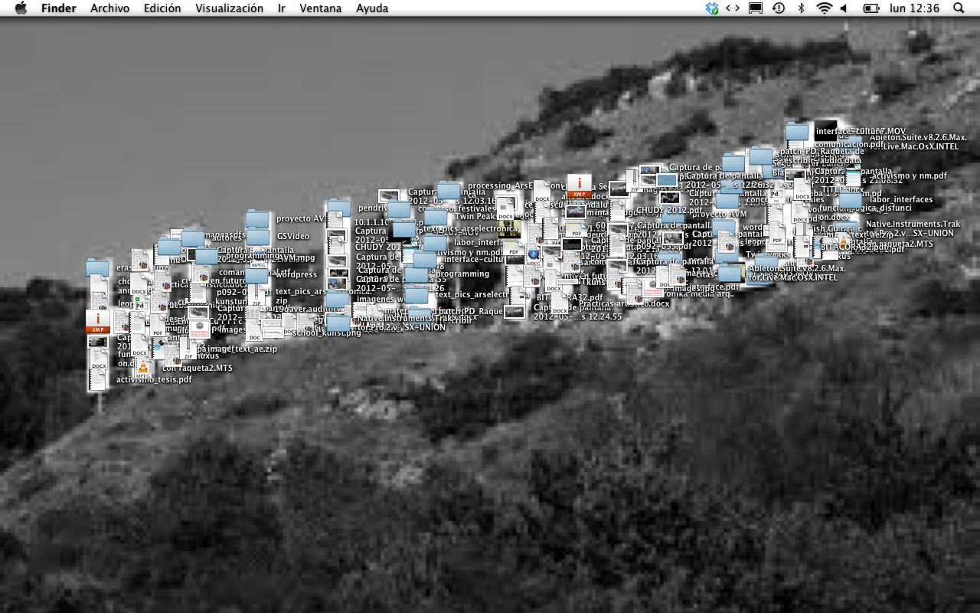
Task: Click the double-arrow menu bar icon
Action: tap(733, 8)
